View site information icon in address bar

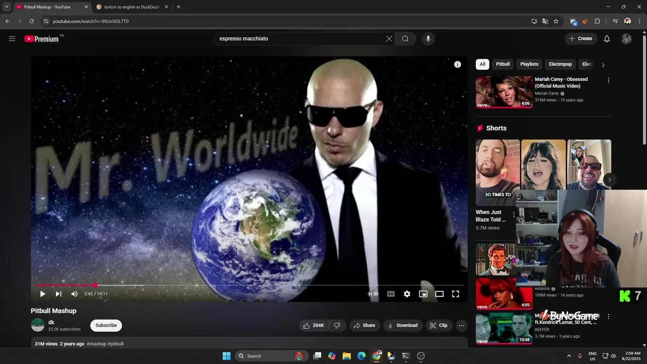click(46, 21)
